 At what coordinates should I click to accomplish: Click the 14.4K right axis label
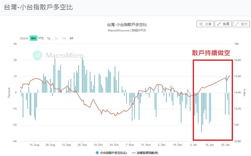[x=237, y=92]
